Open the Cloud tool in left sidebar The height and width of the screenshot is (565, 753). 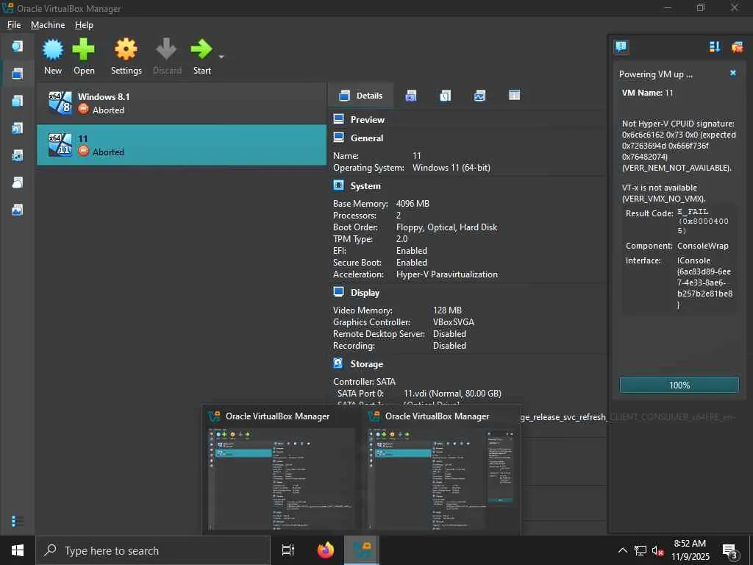(x=18, y=182)
